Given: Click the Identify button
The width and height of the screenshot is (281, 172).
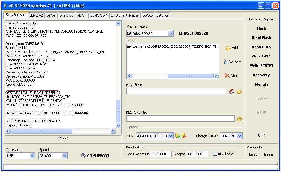Looking at the screenshot, I should 261,84.
